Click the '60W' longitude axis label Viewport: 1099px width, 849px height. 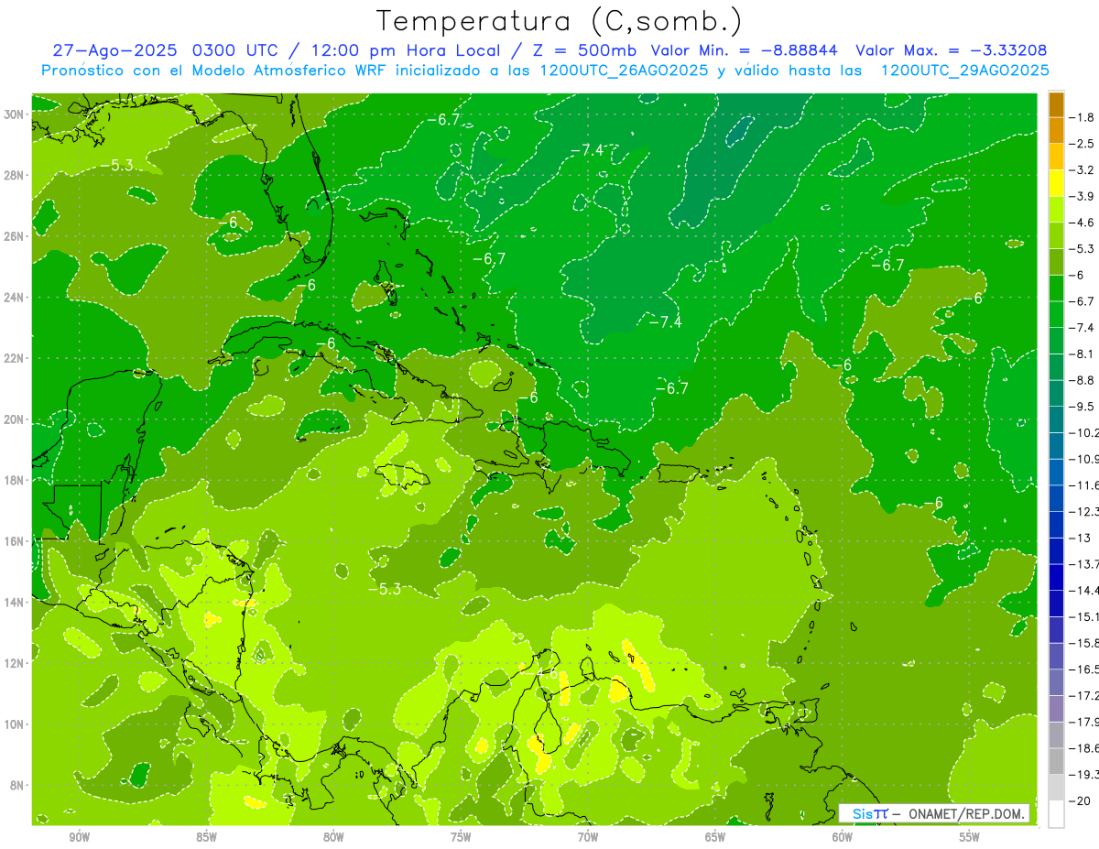click(843, 837)
